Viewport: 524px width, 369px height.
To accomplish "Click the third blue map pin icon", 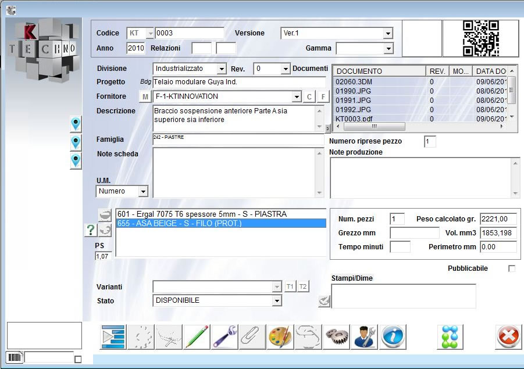I will click(x=76, y=161).
